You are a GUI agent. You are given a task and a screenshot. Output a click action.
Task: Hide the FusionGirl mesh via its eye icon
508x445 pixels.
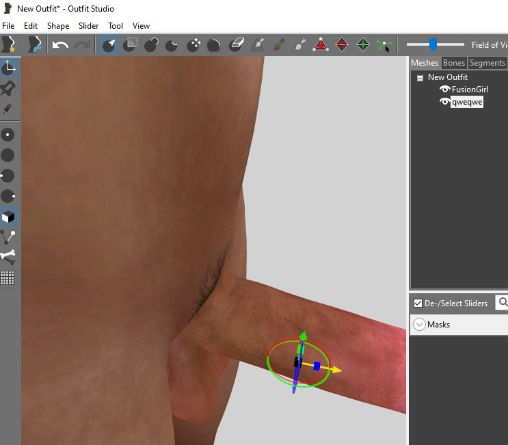click(x=444, y=90)
